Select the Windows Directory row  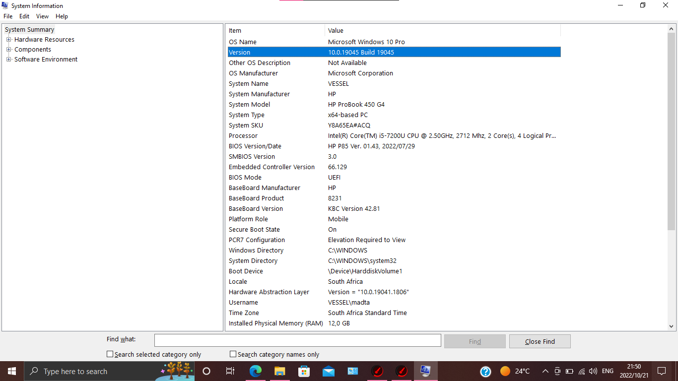[394, 251]
